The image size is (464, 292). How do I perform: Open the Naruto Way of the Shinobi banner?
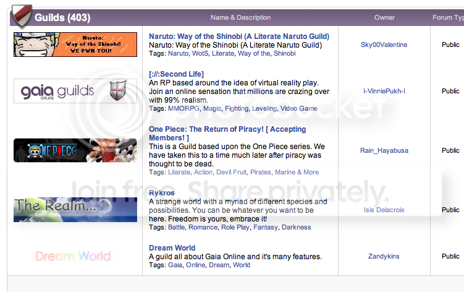click(x=75, y=45)
